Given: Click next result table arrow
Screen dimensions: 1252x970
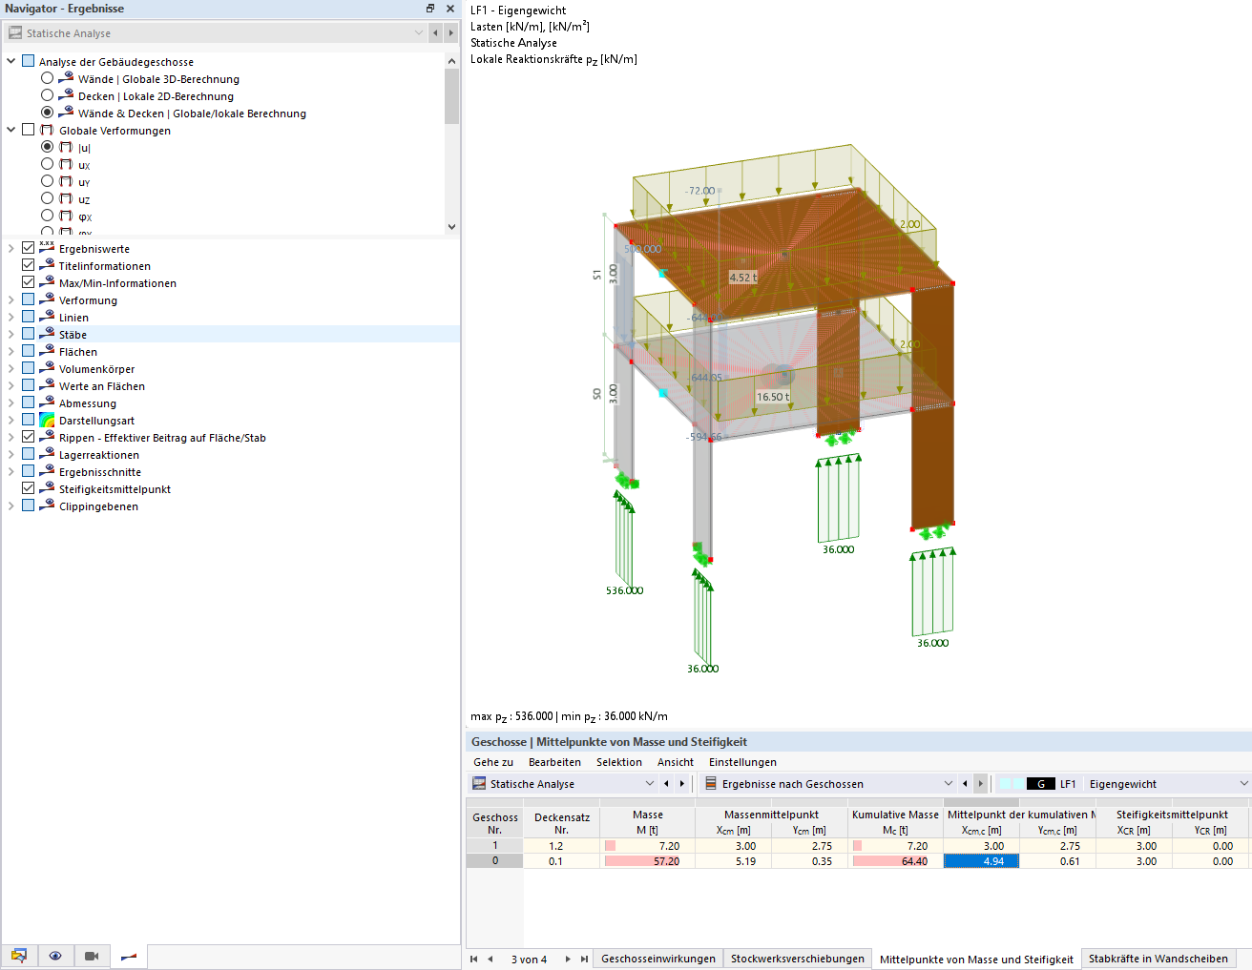Looking at the screenshot, I should click(x=980, y=783).
